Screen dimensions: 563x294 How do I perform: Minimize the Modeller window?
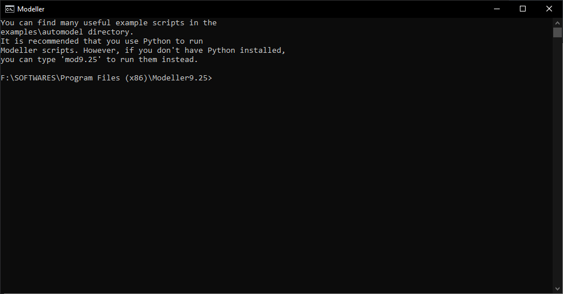pyautogui.click(x=496, y=9)
